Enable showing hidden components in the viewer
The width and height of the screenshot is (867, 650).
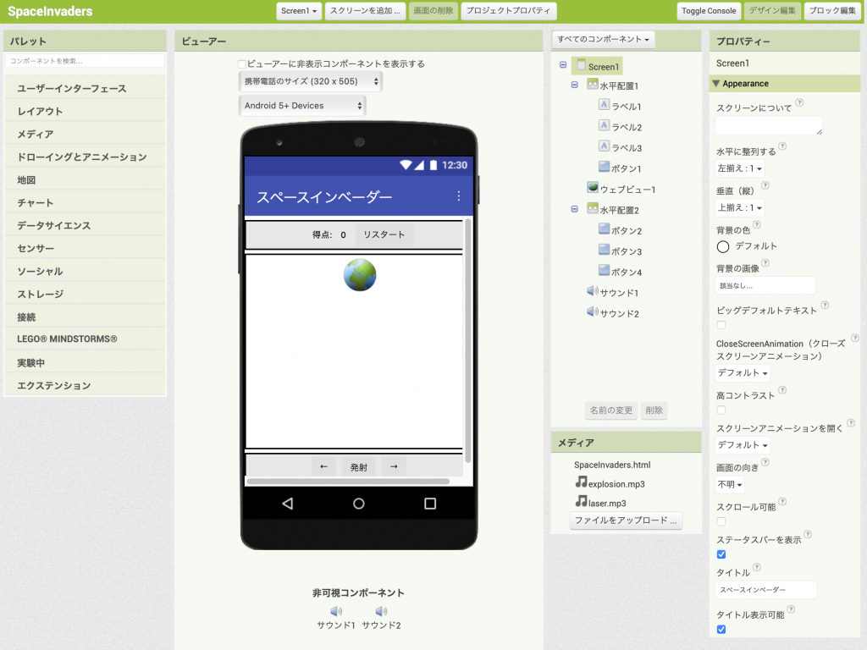coord(242,64)
